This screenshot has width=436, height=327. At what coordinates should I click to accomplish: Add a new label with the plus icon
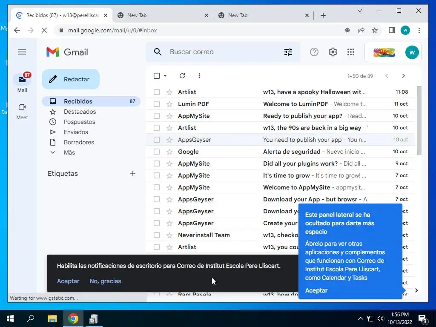(133, 174)
